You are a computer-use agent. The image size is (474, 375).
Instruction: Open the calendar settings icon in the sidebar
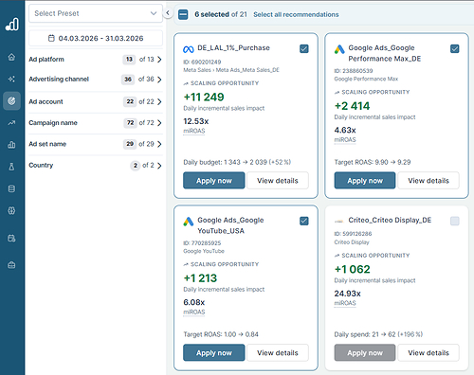coord(11,238)
